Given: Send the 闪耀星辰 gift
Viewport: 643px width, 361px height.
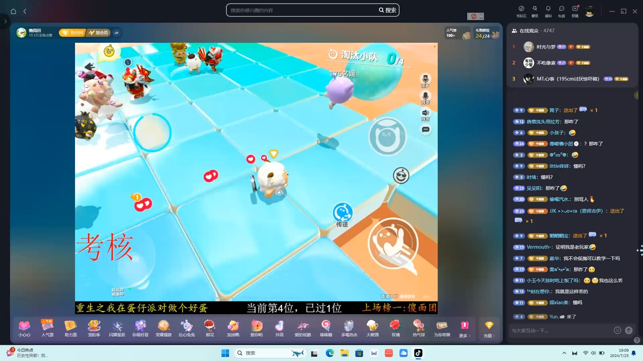Looking at the screenshot, I should (x=117, y=329).
